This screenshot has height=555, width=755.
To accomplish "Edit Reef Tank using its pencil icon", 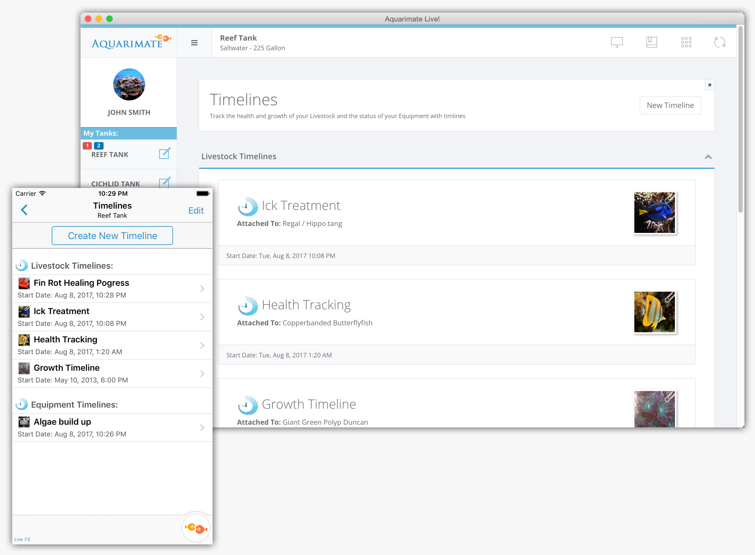I will (164, 153).
